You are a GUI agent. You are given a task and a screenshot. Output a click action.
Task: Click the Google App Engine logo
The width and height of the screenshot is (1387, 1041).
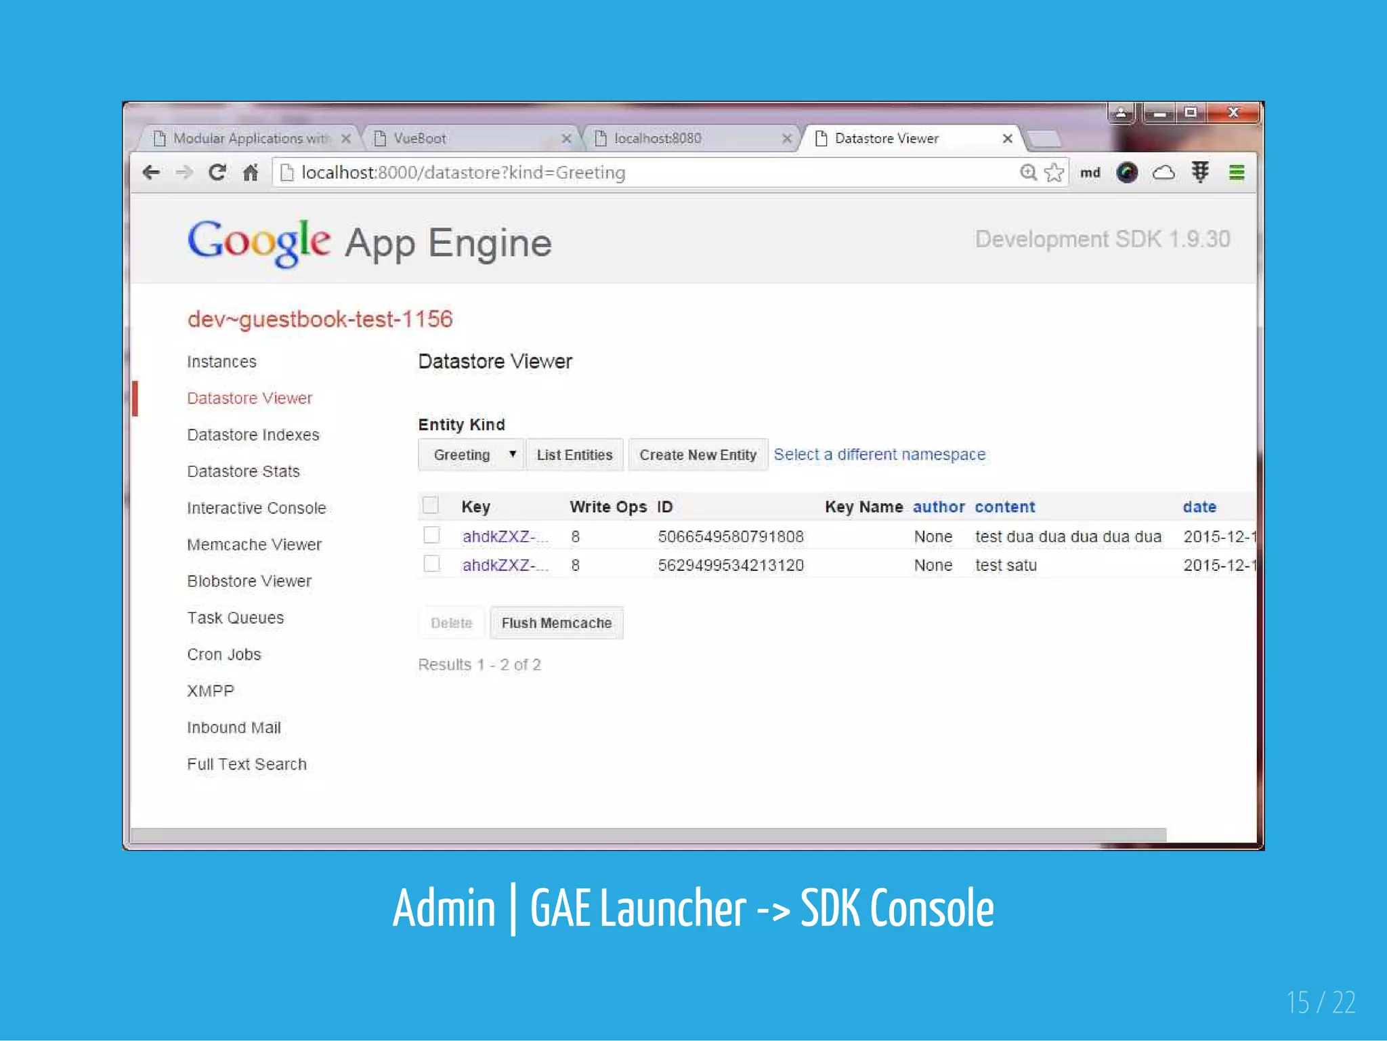tap(369, 242)
